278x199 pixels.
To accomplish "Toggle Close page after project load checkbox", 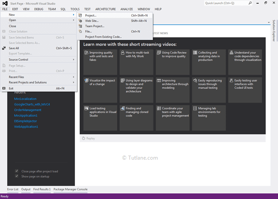I will tap(17, 171).
